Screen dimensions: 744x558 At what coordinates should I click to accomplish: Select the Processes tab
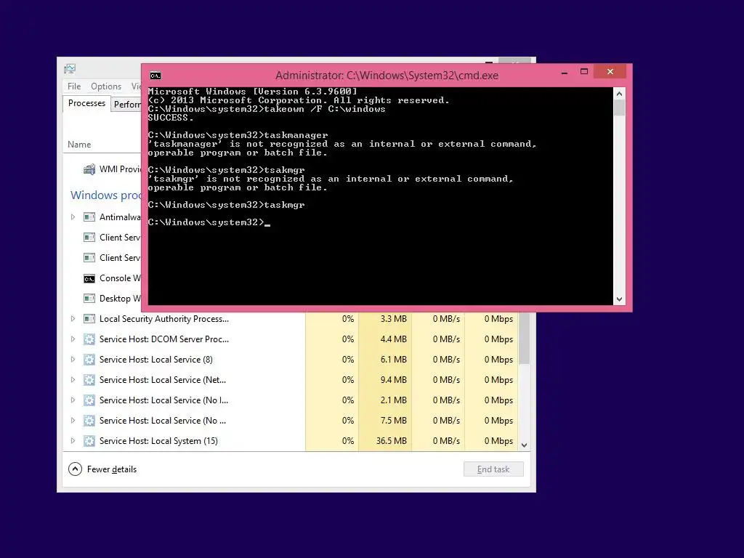click(87, 103)
